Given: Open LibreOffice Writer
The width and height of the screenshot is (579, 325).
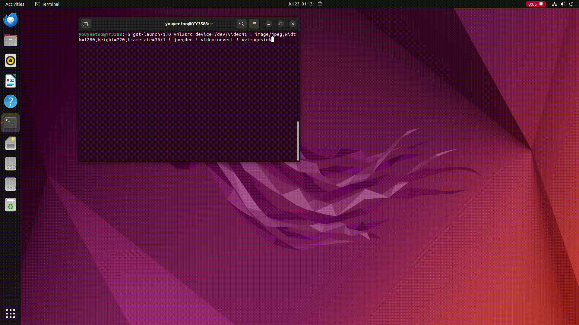Looking at the screenshot, I should click(11, 81).
